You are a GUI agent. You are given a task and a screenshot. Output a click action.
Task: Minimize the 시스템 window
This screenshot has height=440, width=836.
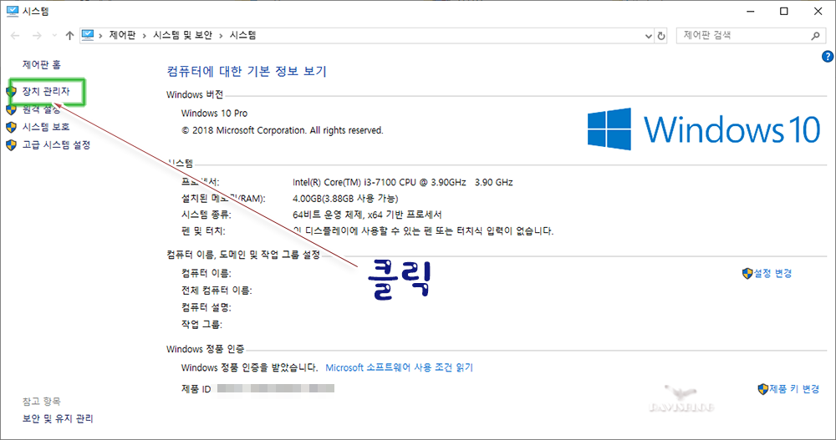(751, 11)
